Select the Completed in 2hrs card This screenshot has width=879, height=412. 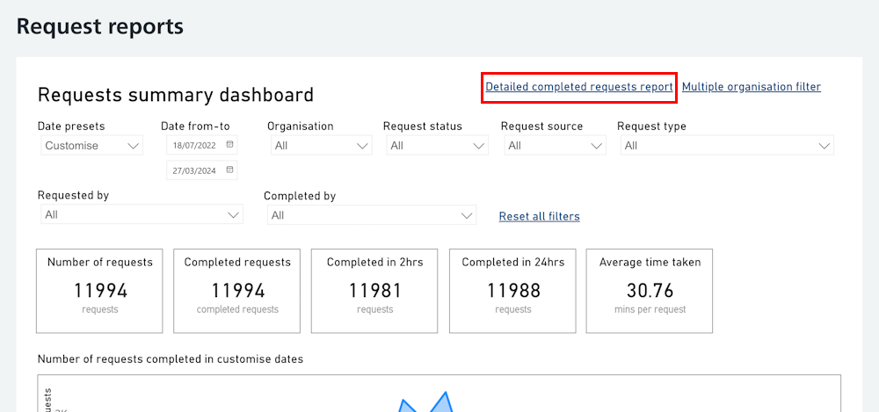(374, 291)
